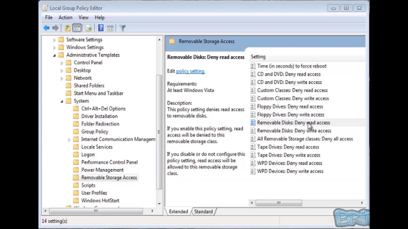Click the folder icon beside Control Panel

(69, 63)
